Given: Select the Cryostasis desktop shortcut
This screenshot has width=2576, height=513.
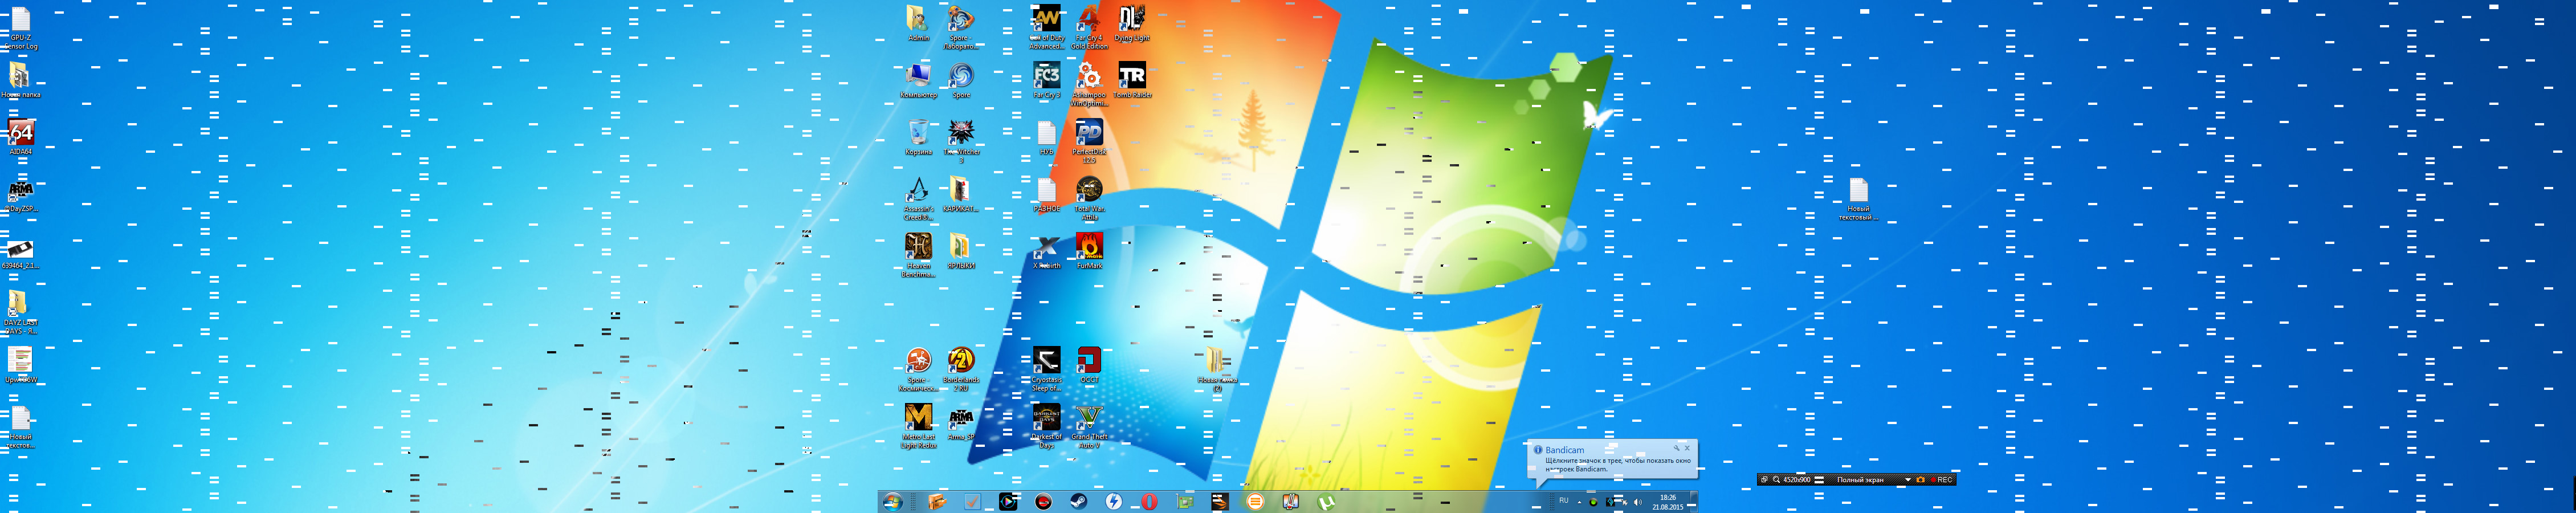Looking at the screenshot, I should point(1046,369).
